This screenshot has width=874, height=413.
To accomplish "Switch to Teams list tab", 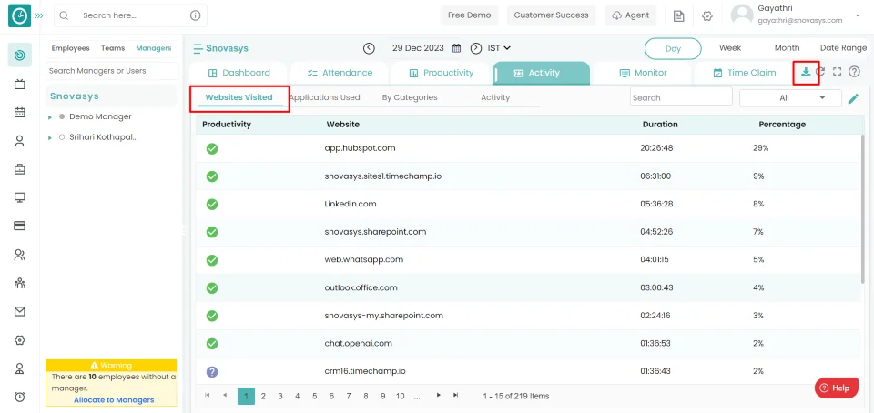I will point(113,48).
